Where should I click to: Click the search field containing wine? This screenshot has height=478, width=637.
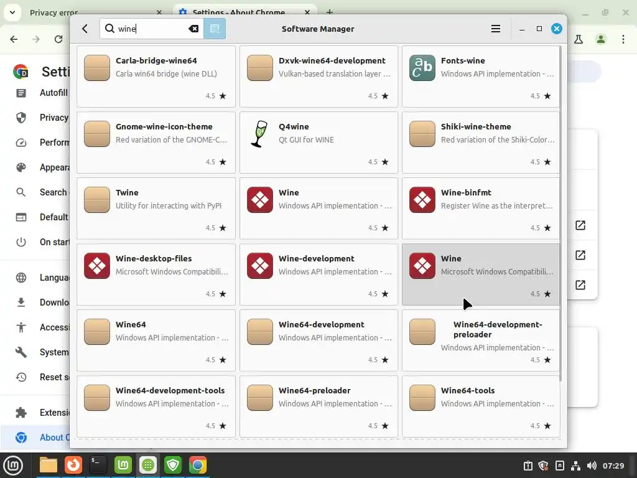[x=152, y=29]
